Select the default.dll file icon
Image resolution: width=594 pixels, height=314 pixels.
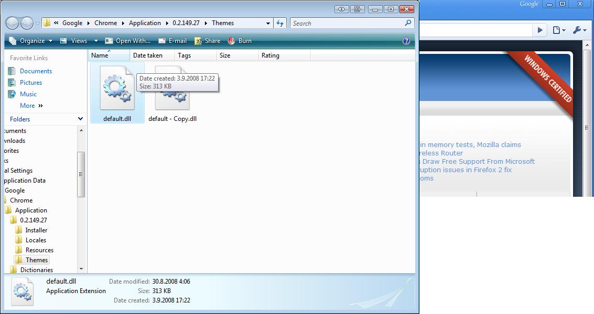coord(116,88)
